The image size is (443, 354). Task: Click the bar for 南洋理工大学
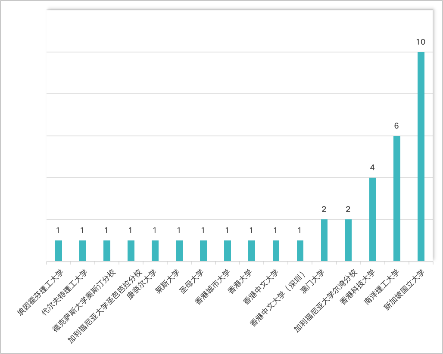tap(396, 199)
